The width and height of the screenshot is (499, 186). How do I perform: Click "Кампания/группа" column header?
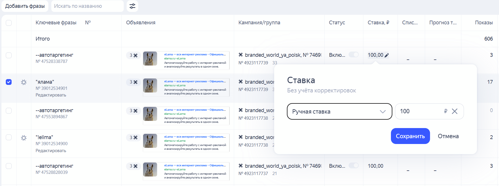tap(259, 23)
